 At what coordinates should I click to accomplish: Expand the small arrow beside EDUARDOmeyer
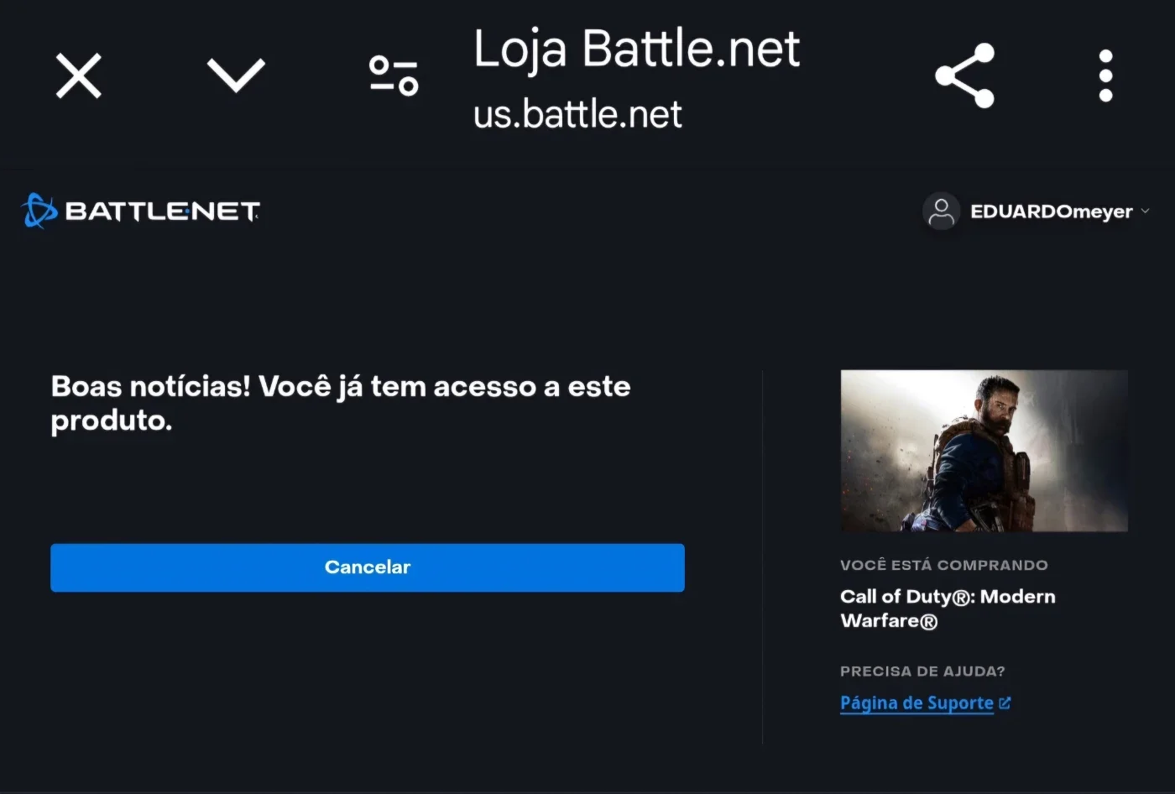click(x=1145, y=212)
